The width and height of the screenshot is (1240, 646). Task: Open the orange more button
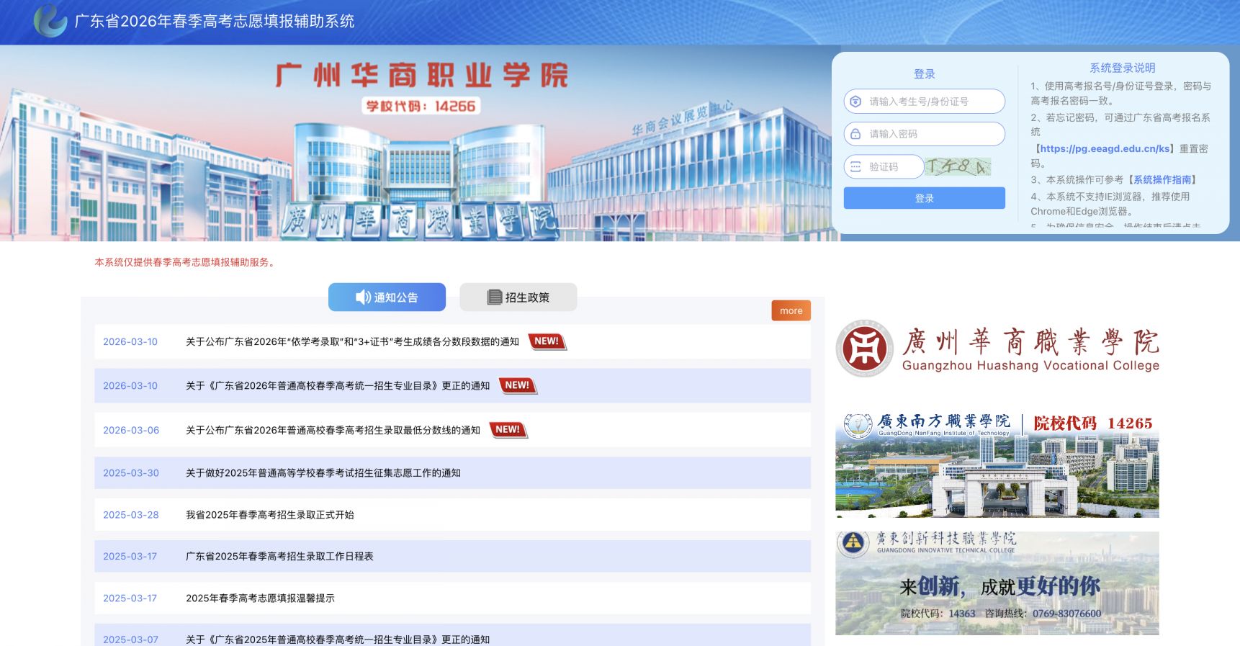click(x=791, y=310)
